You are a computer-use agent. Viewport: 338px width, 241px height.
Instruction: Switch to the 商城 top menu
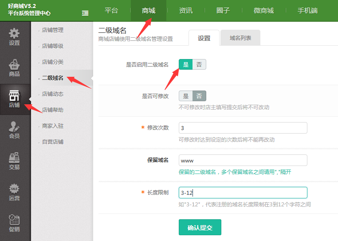pyautogui.click(x=149, y=11)
